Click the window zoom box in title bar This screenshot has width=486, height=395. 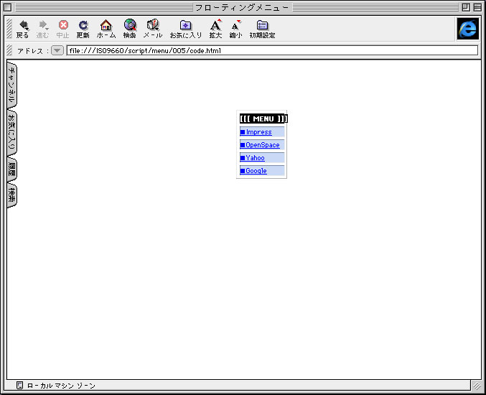466,7
